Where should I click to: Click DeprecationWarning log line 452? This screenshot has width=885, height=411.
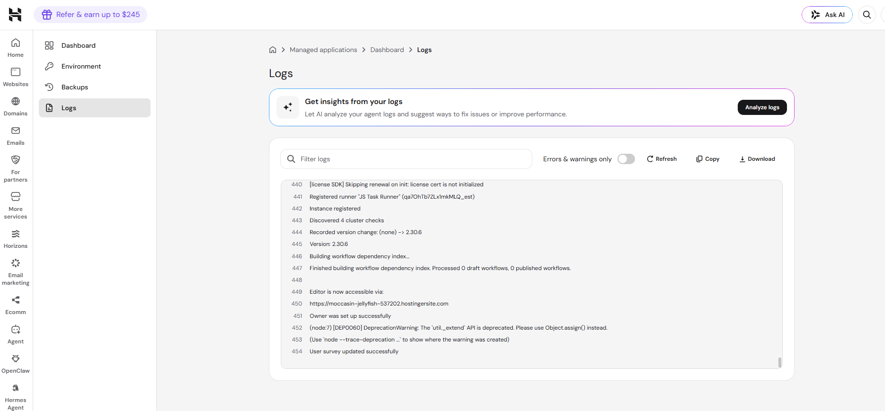(458, 328)
